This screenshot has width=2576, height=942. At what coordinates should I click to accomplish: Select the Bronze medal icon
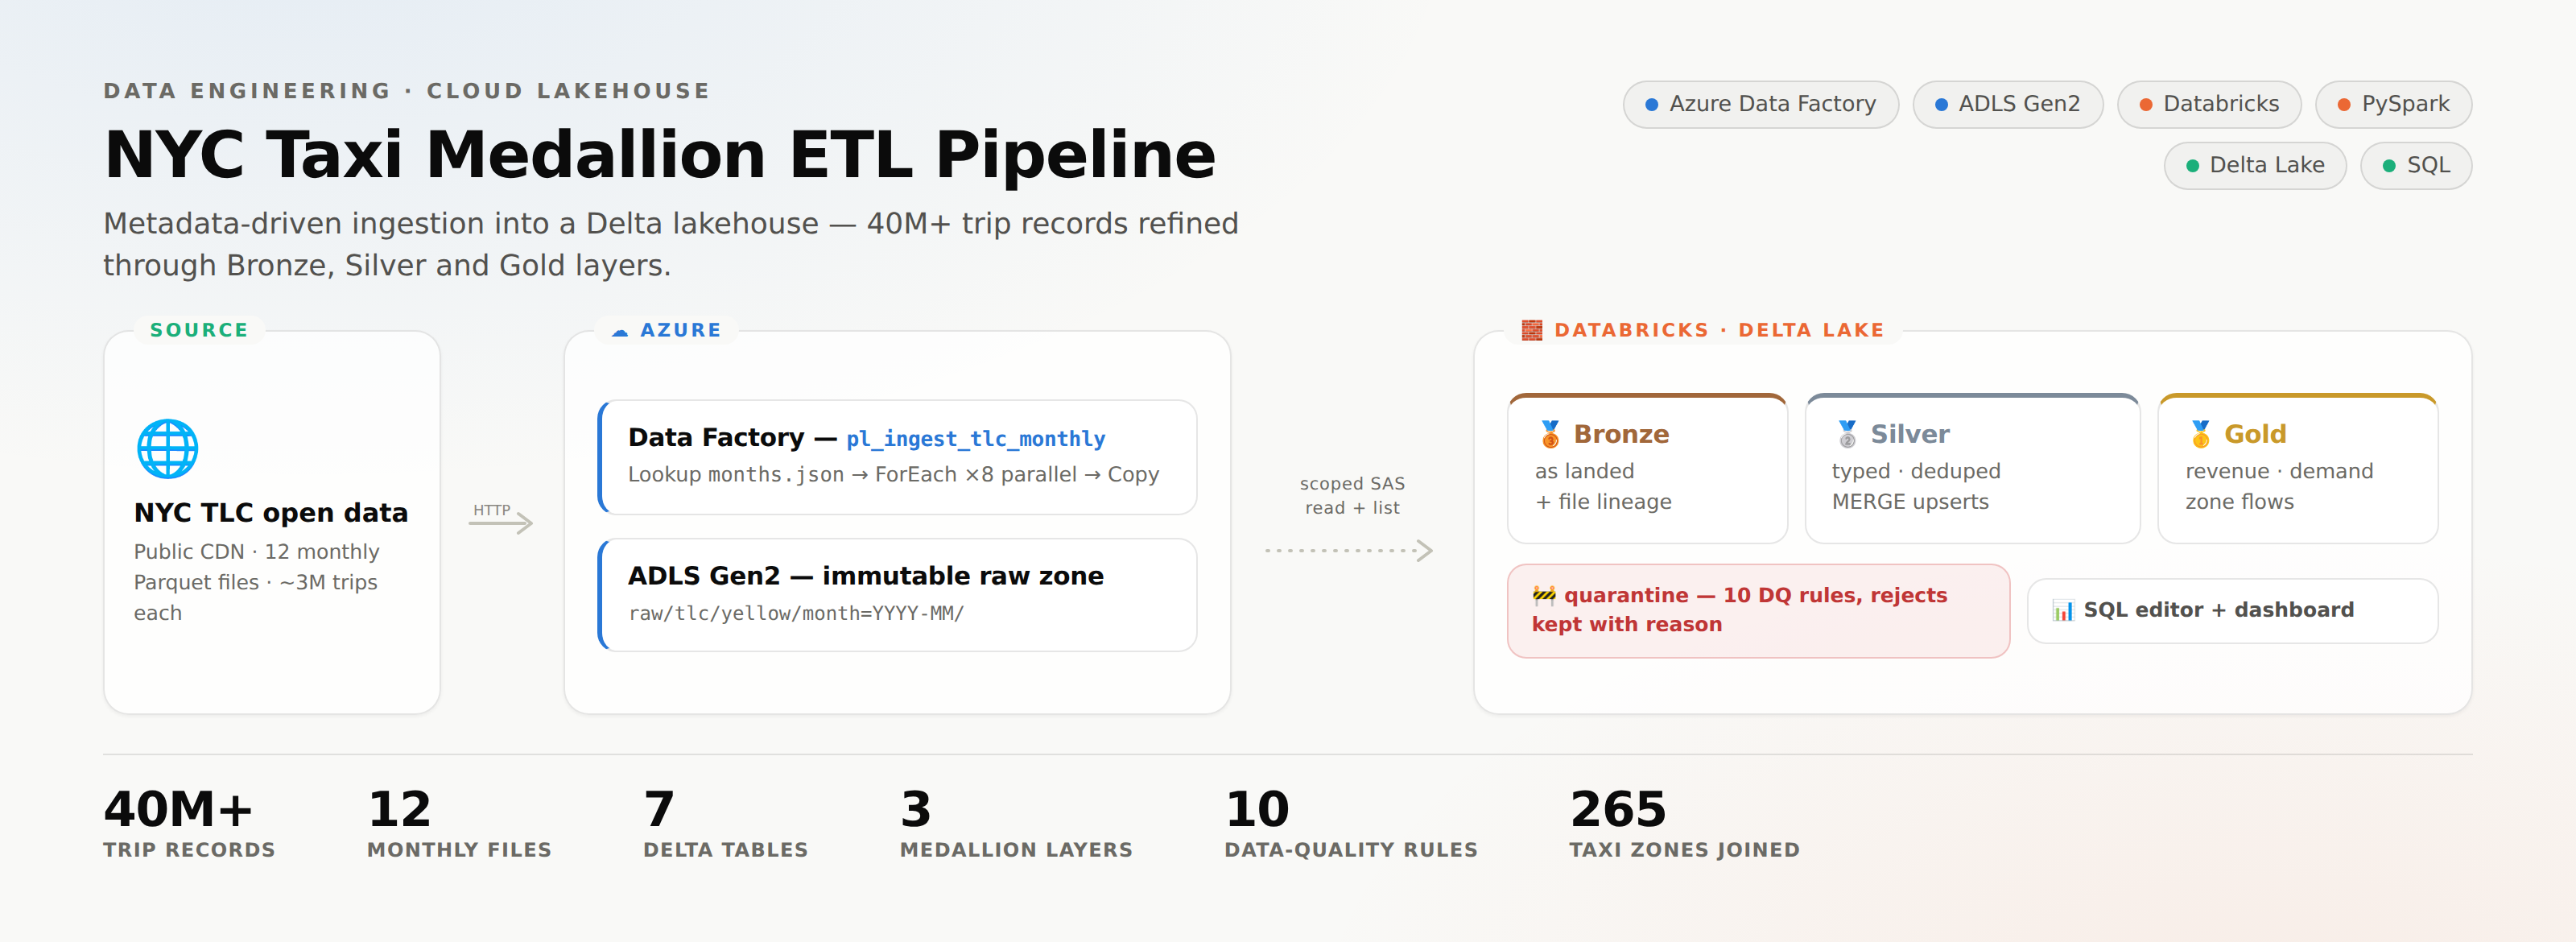tap(1550, 434)
